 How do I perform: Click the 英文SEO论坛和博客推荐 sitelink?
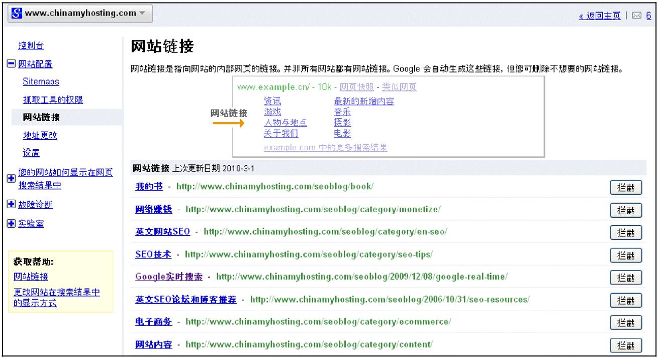186,300
